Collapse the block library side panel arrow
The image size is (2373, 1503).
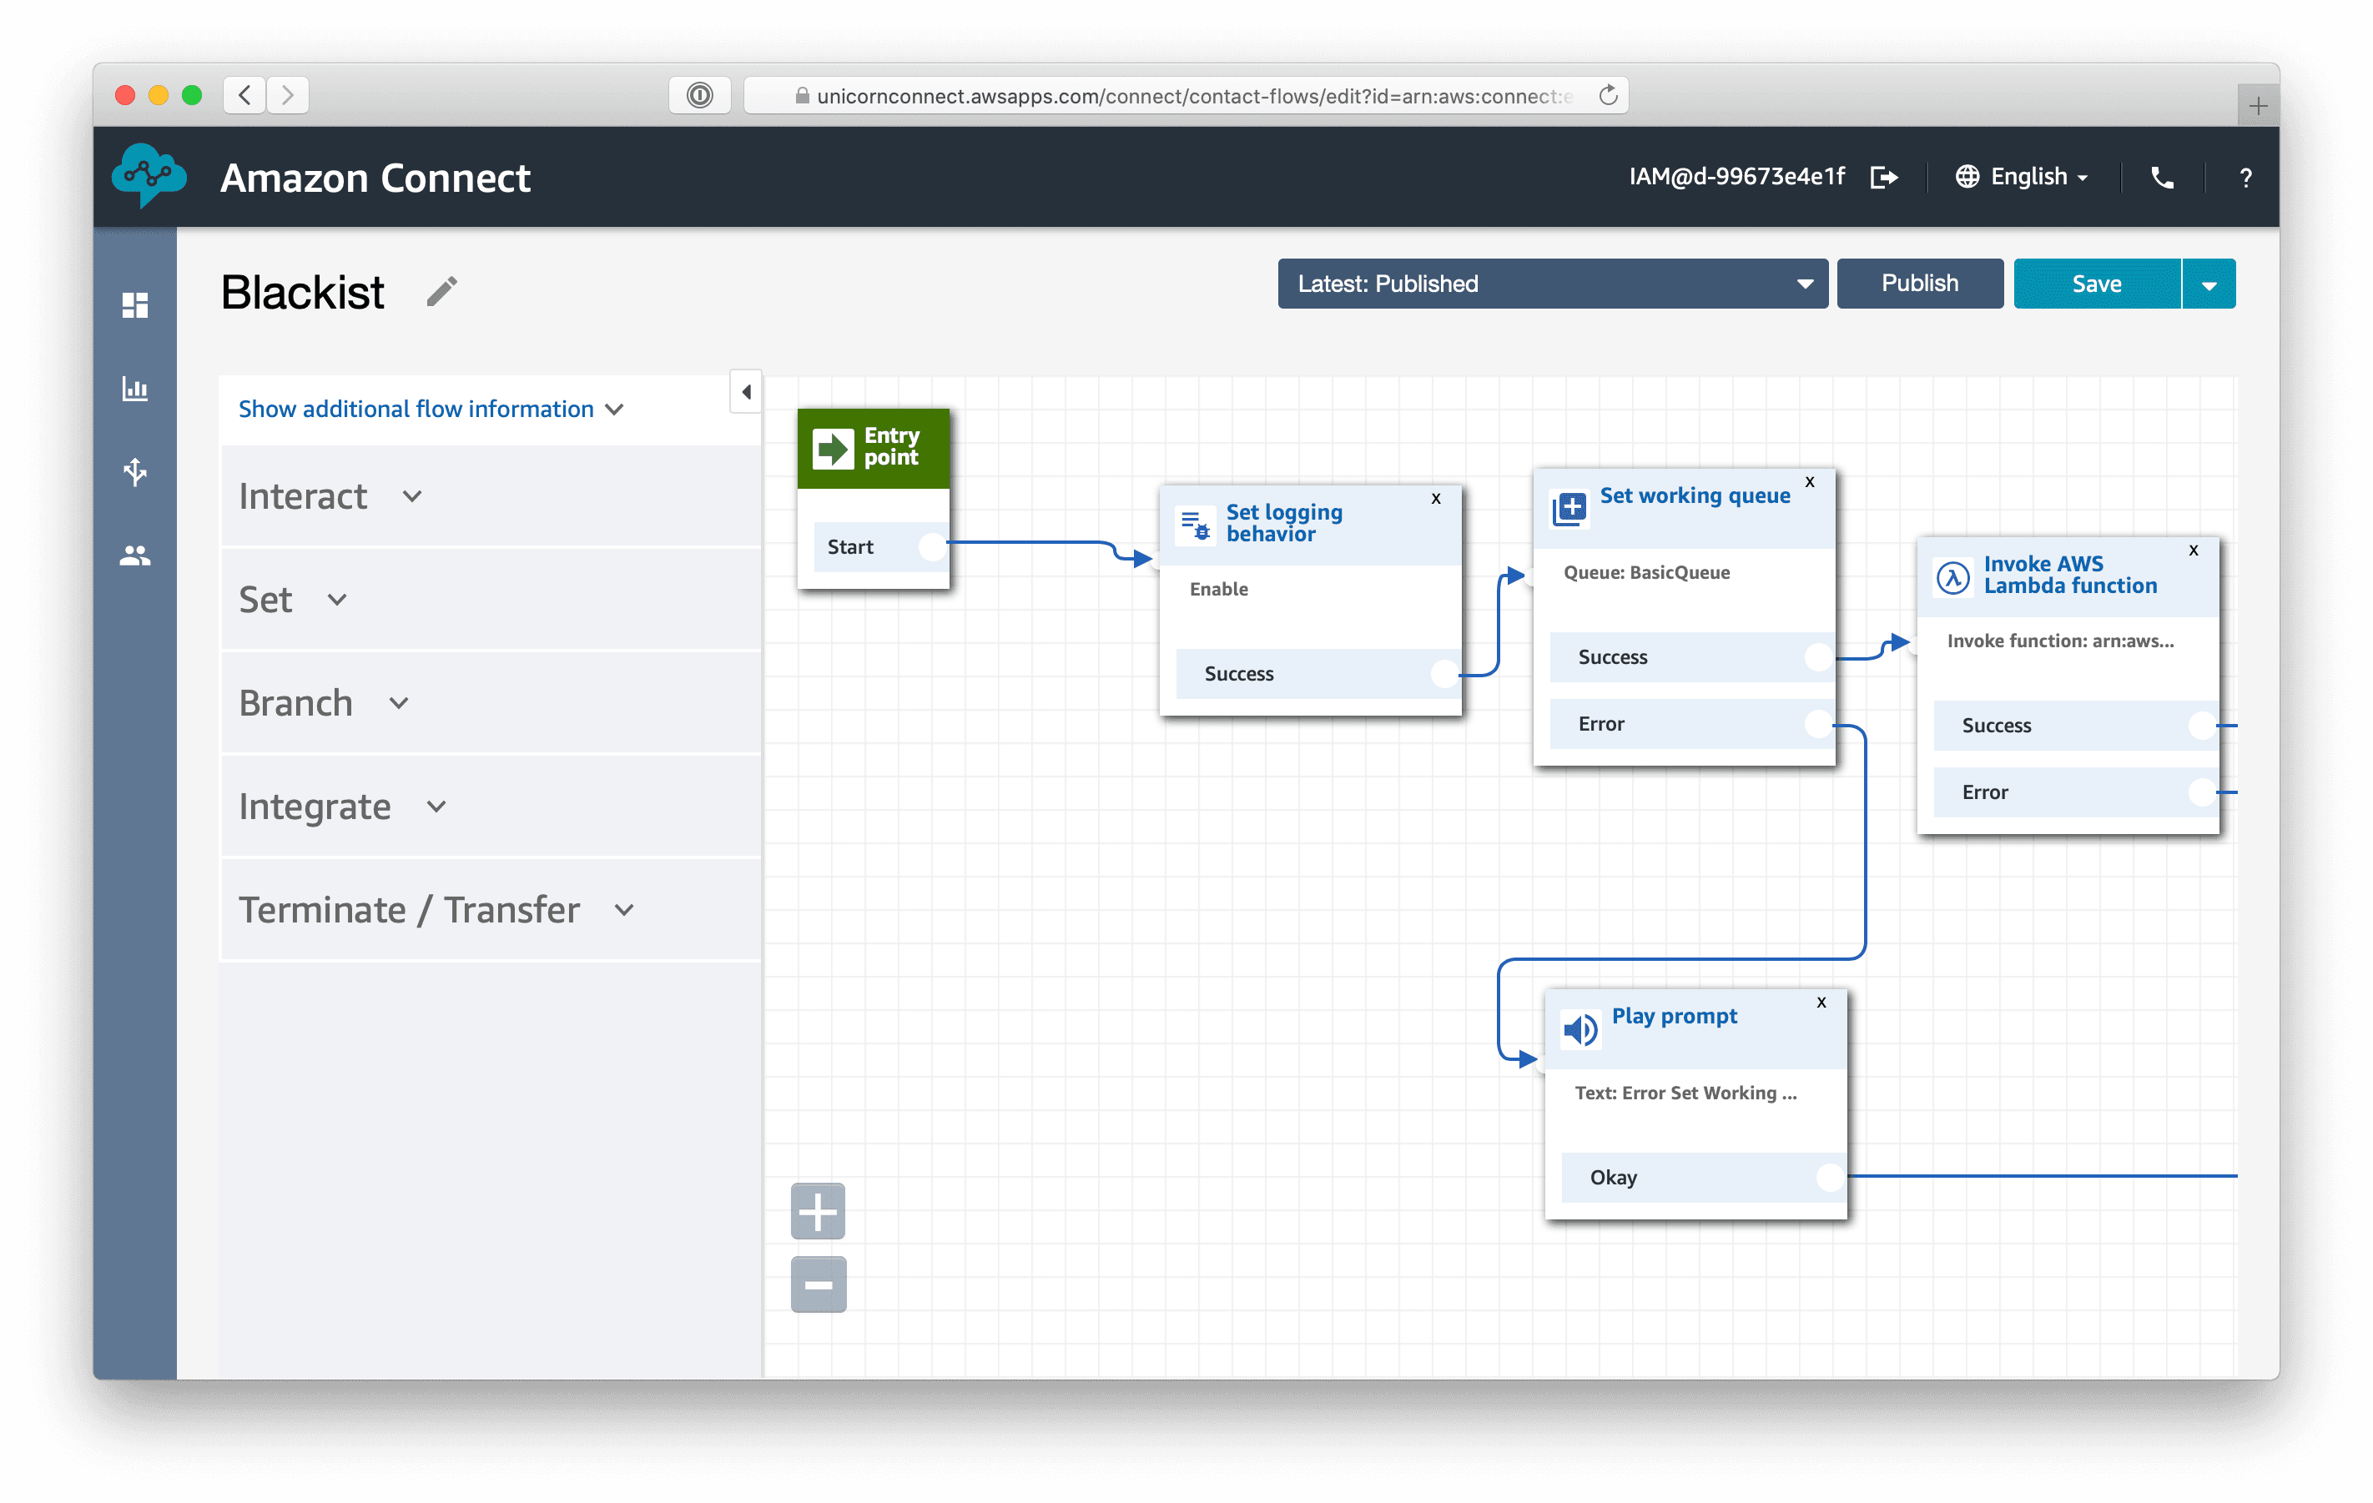tap(746, 392)
